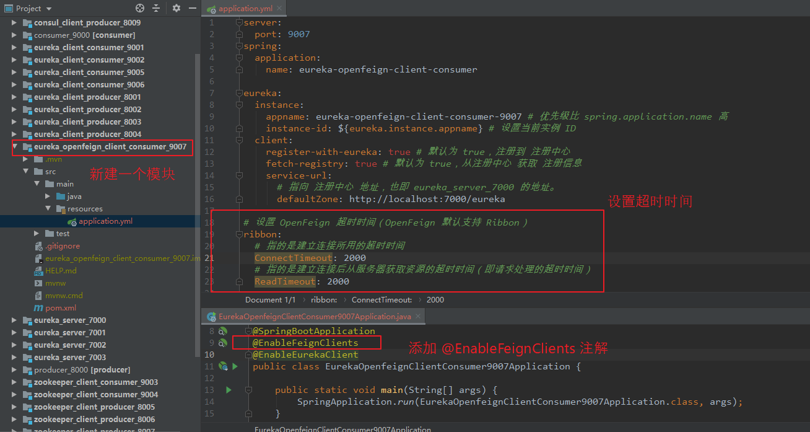This screenshot has width=810, height=432.
Task: Select zookeeper_client_consumer_9003 module
Action: 96,382
